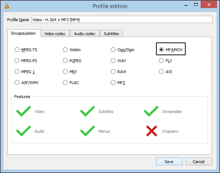Open the Audio codec tab
Viewport: 220px width, 173px height.
[x=85, y=34]
